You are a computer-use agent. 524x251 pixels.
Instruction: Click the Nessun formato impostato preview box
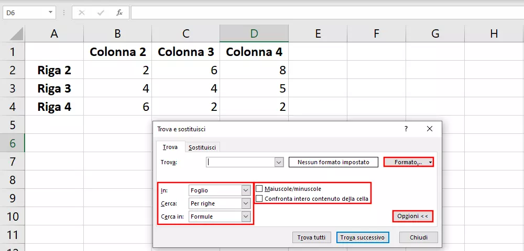pos(333,162)
